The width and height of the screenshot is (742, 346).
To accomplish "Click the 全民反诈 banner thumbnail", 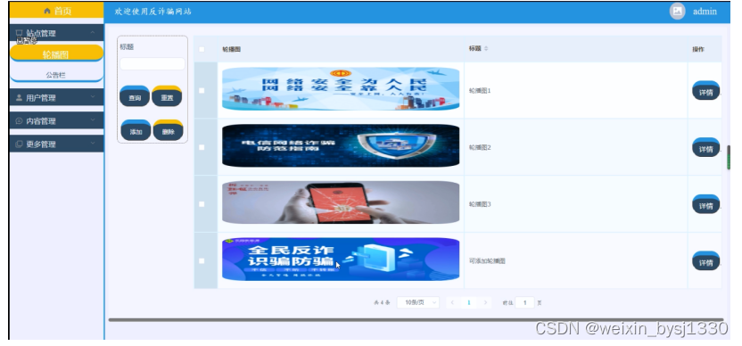I will click(x=341, y=259).
